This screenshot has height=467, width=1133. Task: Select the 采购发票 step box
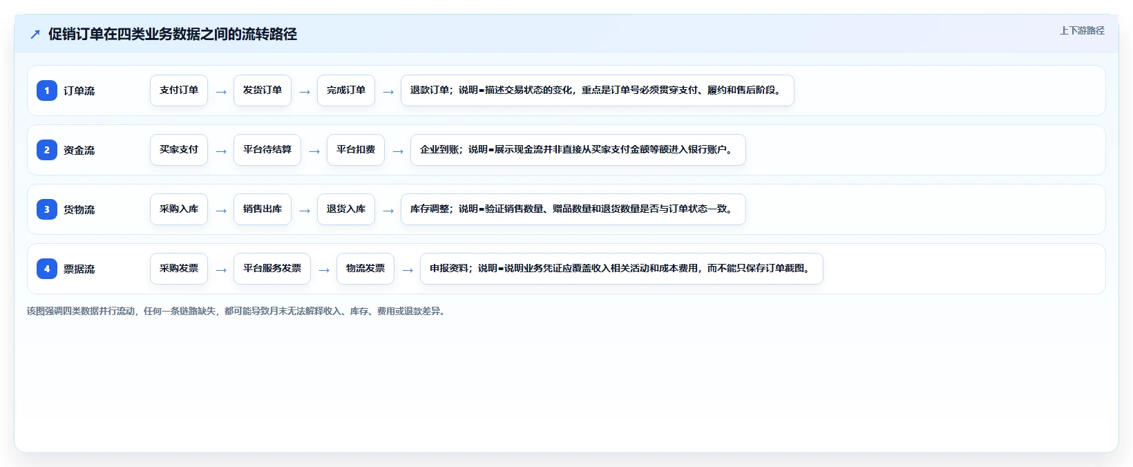click(179, 269)
